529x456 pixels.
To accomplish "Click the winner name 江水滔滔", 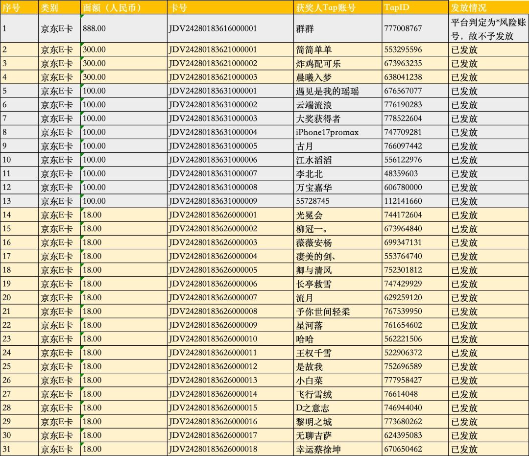I will coord(314,160).
